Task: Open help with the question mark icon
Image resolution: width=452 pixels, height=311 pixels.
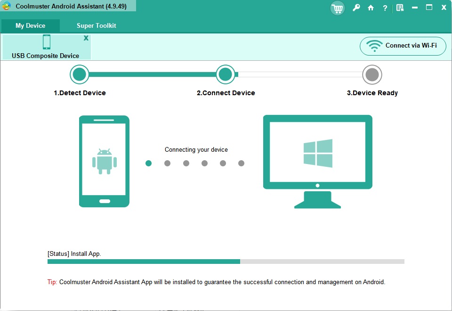Action: (x=385, y=8)
